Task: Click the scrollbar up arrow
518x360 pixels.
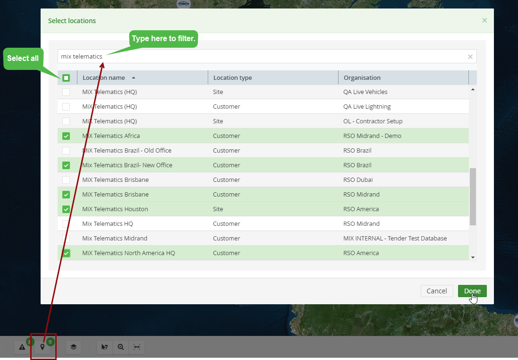Action: (473, 89)
